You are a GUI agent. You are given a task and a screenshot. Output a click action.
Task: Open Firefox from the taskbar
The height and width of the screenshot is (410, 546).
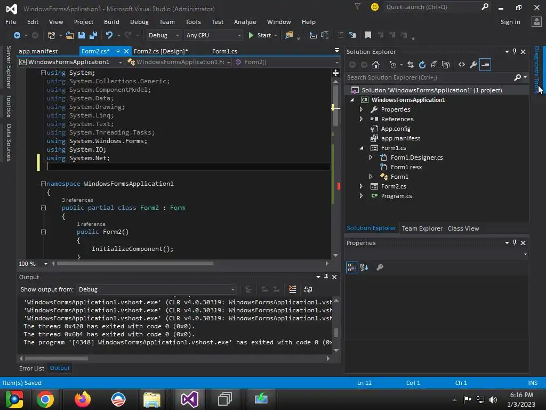(83, 399)
